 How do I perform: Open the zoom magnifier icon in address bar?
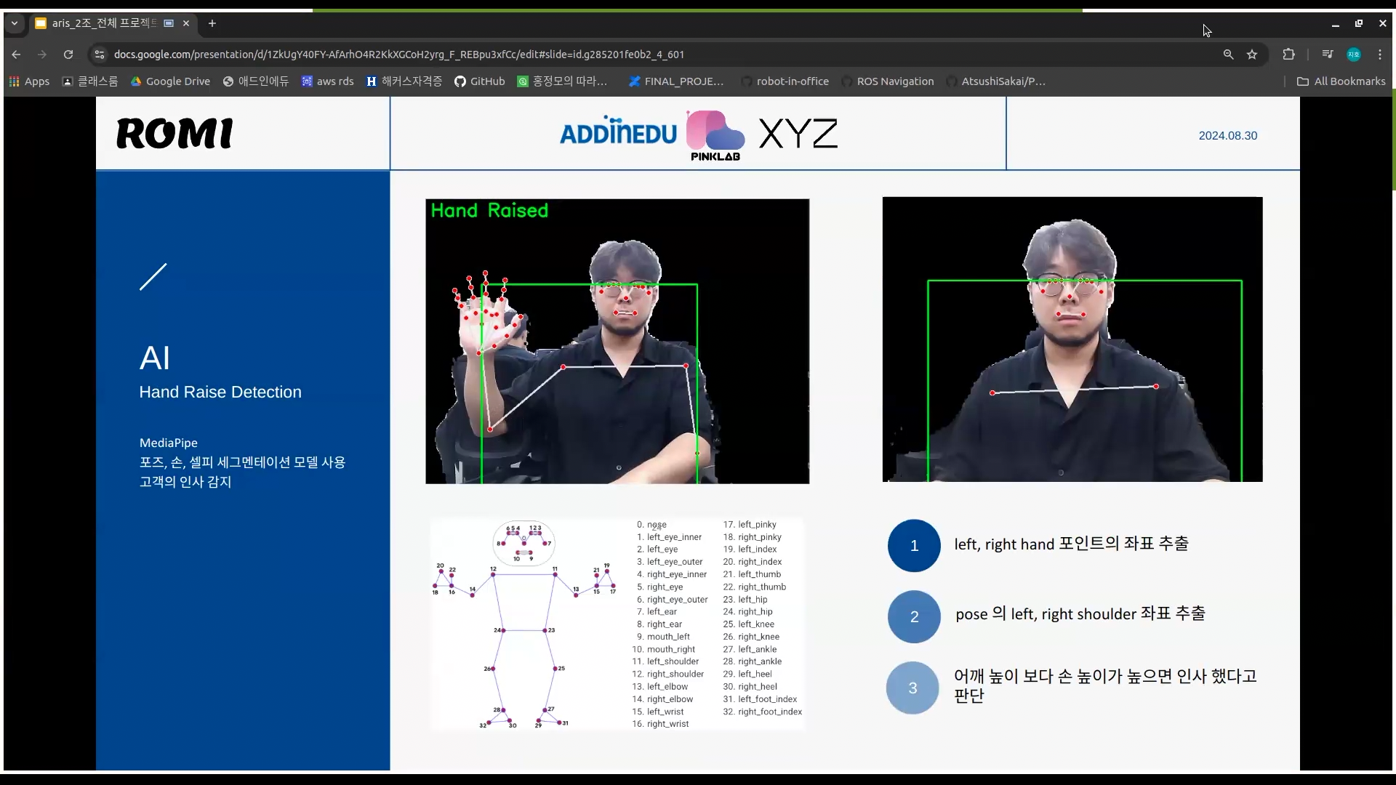[1228, 55]
